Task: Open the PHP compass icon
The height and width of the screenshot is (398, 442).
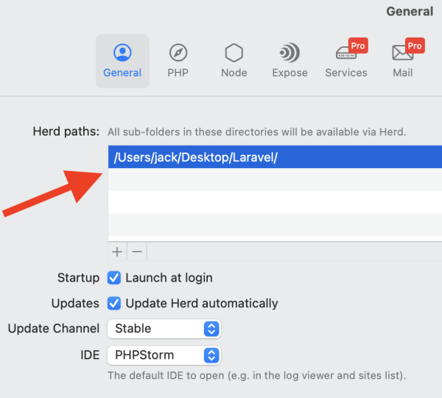Action: click(178, 53)
